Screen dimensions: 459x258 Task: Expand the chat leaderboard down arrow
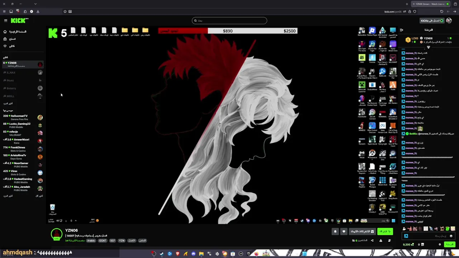pyautogui.click(x=428, y=47)
